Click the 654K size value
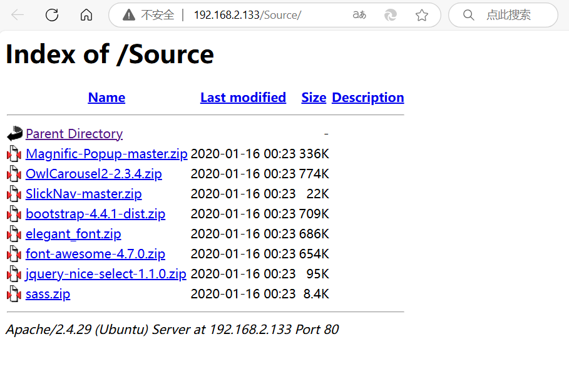This screenshot has width=569, height=369. [x=314, y=254]
